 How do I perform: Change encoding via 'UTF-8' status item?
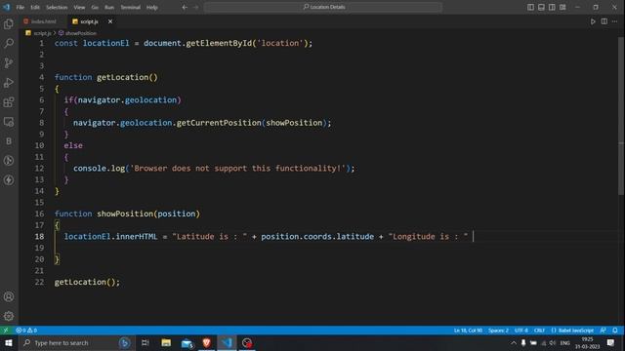click(x=521, y=331)
